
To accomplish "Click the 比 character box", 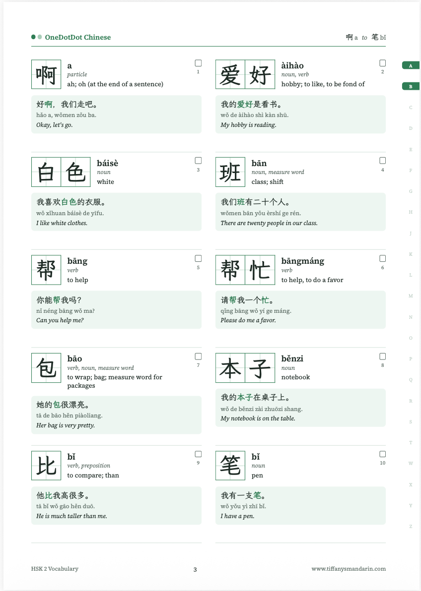I will click(x=46, y=466).
